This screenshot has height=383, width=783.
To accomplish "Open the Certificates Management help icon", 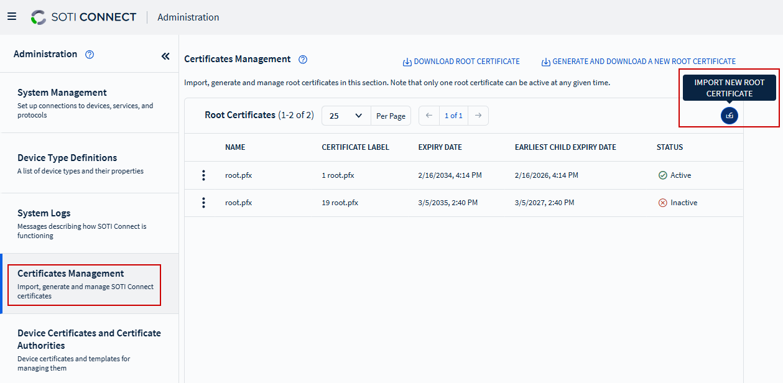I will click(x=302, y=59).
